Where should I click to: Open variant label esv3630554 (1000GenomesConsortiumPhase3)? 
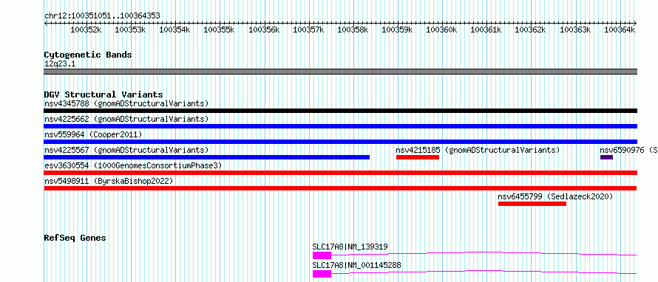pos(133,165)
